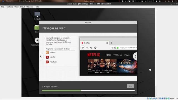Image resolution: width=178 pixels, height=100 pixels.
Task: Click the VM view scrollbar up arrow
Action: click(x=156, y=9)
